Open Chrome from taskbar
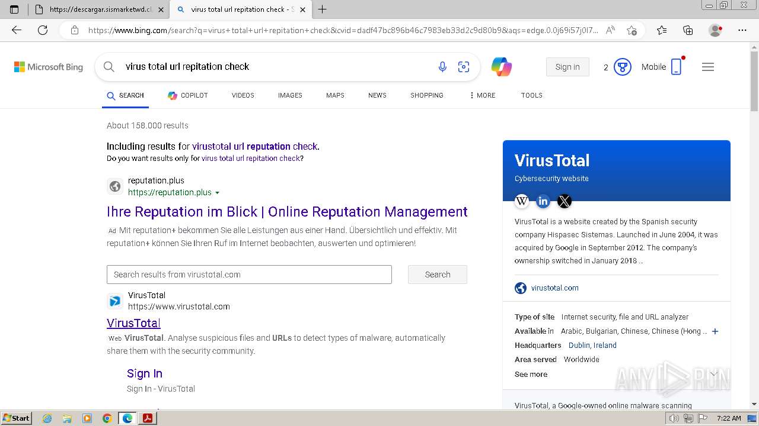The image size is (759, 426). coord(107,418)
